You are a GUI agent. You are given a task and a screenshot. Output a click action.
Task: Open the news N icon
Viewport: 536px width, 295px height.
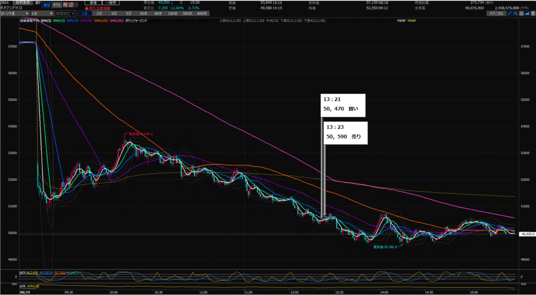(65, 5)
